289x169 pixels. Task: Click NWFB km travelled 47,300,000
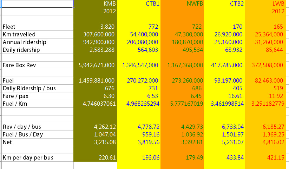point(189,35)
